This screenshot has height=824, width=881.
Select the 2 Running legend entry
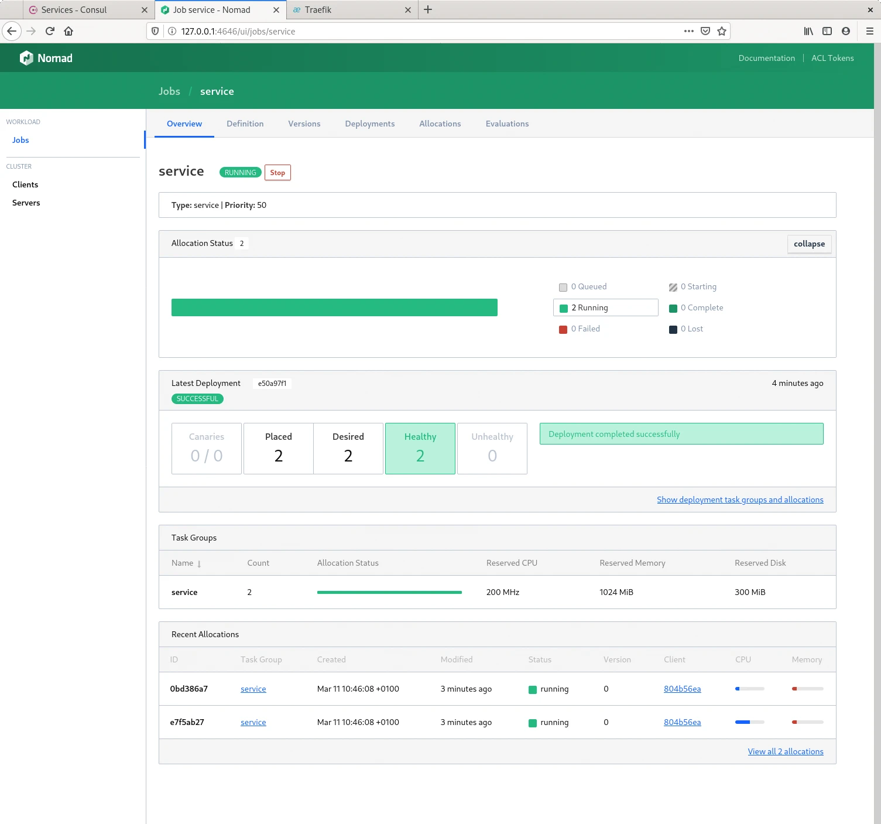tap(605, 307)
